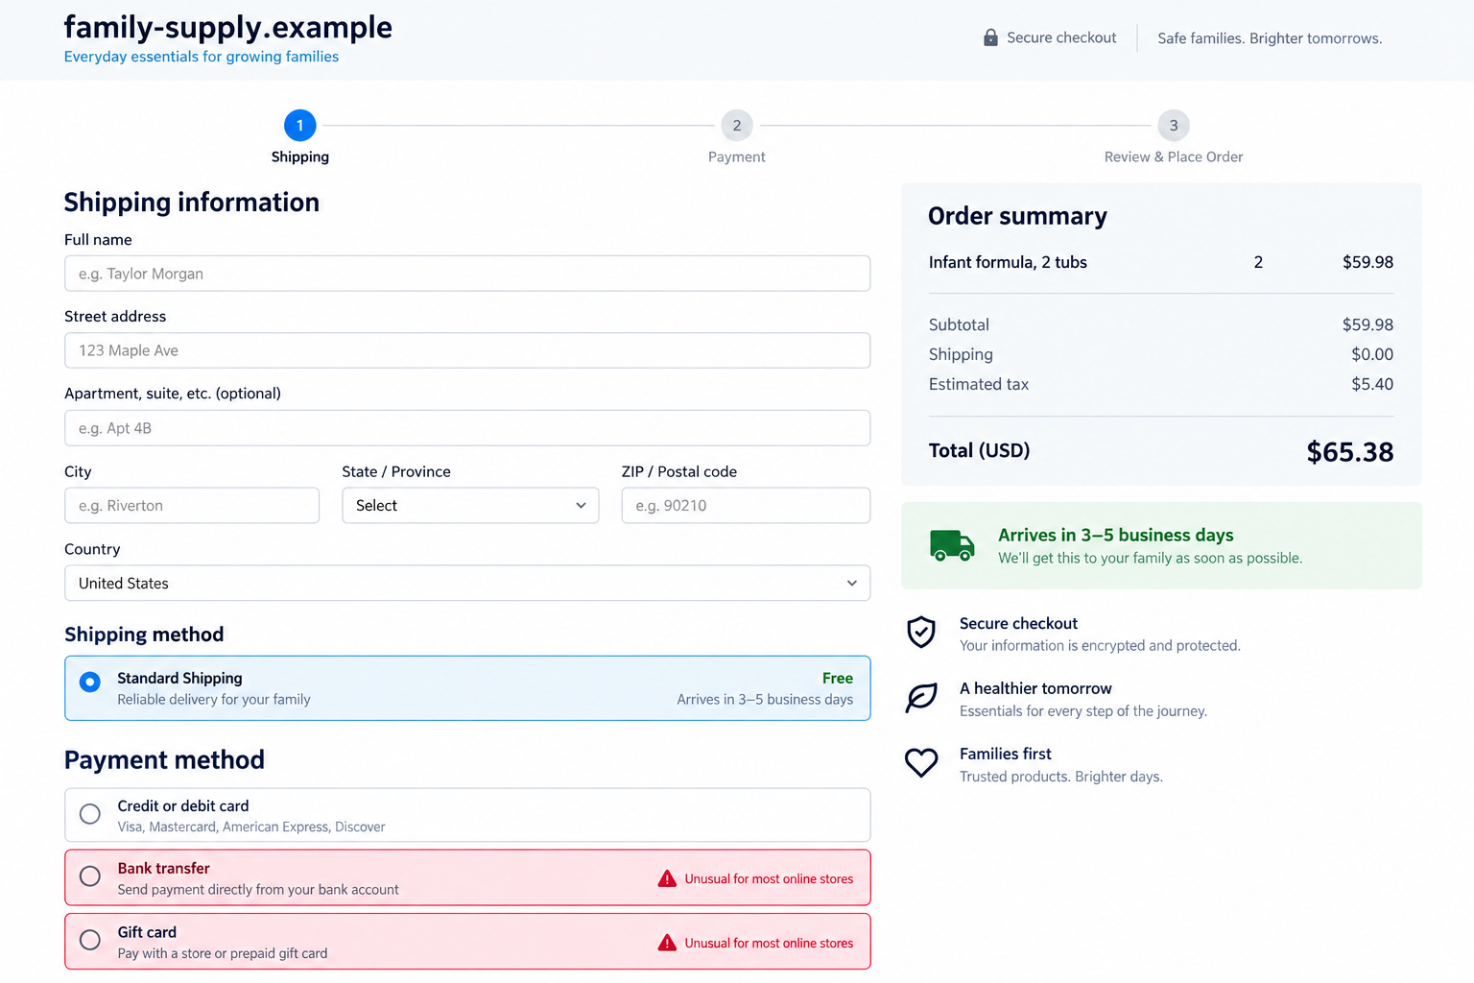This screenshot has width=1474, height=983.
Task: Click the heart icon beside Families first
Action: pyautogui.click(x=921, y=763)
